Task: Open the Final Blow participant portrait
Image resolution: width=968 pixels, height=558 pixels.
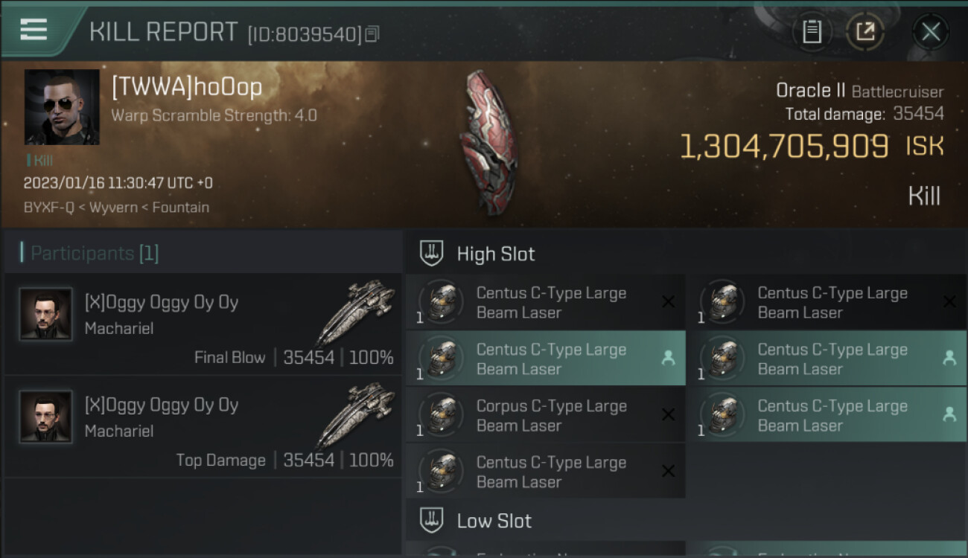Action: (46, 315)
